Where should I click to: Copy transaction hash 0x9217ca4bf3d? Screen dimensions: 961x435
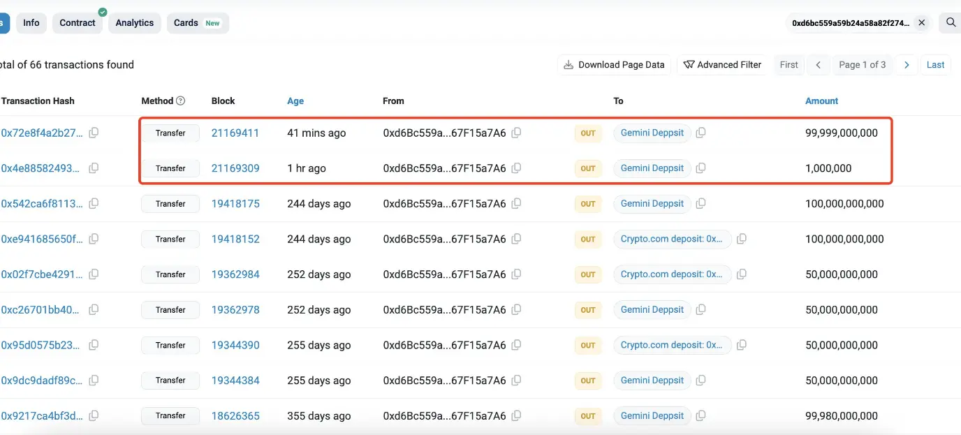click(94, 415)
